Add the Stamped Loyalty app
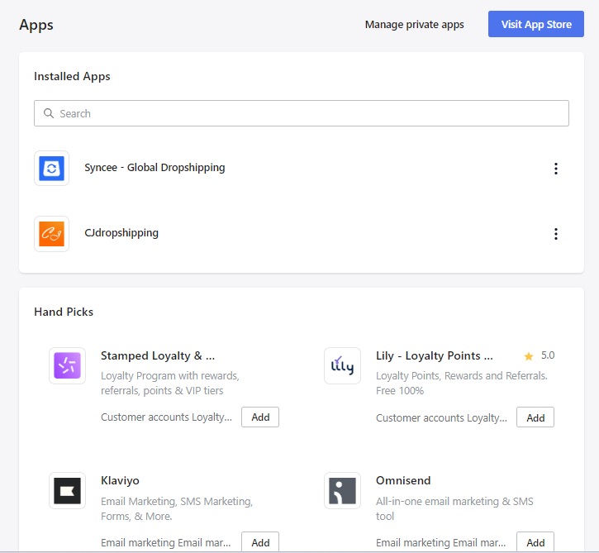This screenshot has height=553, width=599. pyautogui.click(x=260, y=417)
